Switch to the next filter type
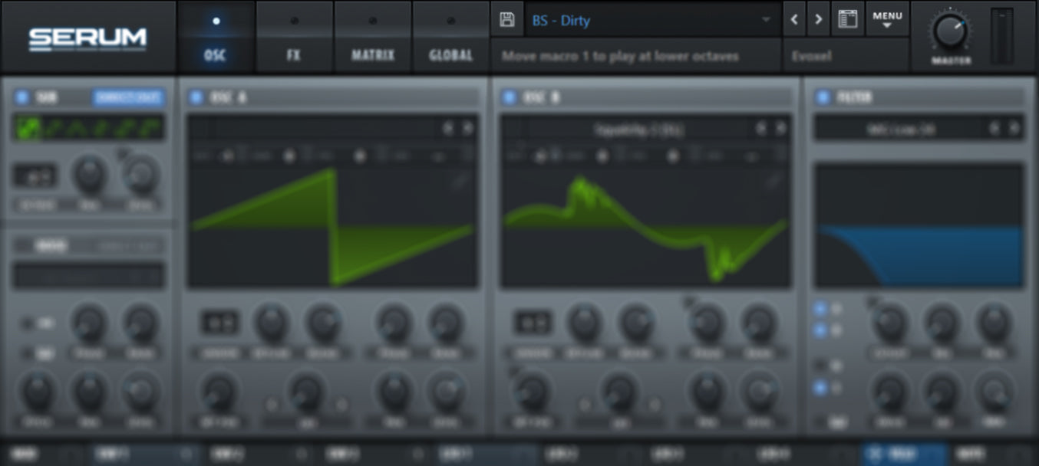The width and height of the screenshot is (1039, 466). [1014, 129]
